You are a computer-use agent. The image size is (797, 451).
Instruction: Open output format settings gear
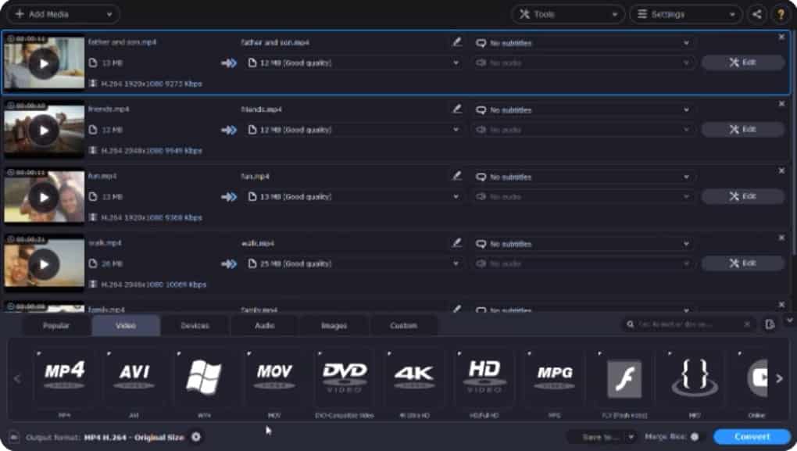tap(196, 437)
